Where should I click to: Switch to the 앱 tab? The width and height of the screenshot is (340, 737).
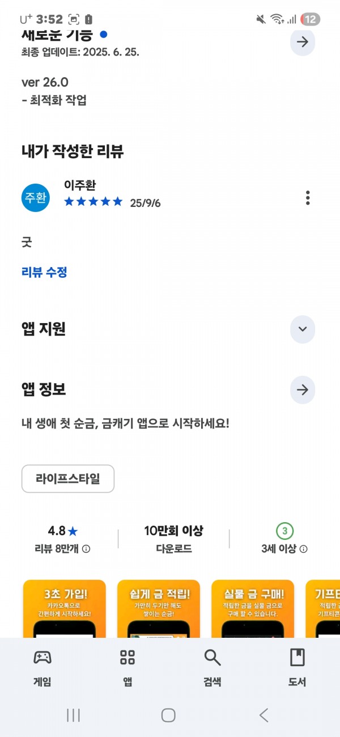[127, 667]
